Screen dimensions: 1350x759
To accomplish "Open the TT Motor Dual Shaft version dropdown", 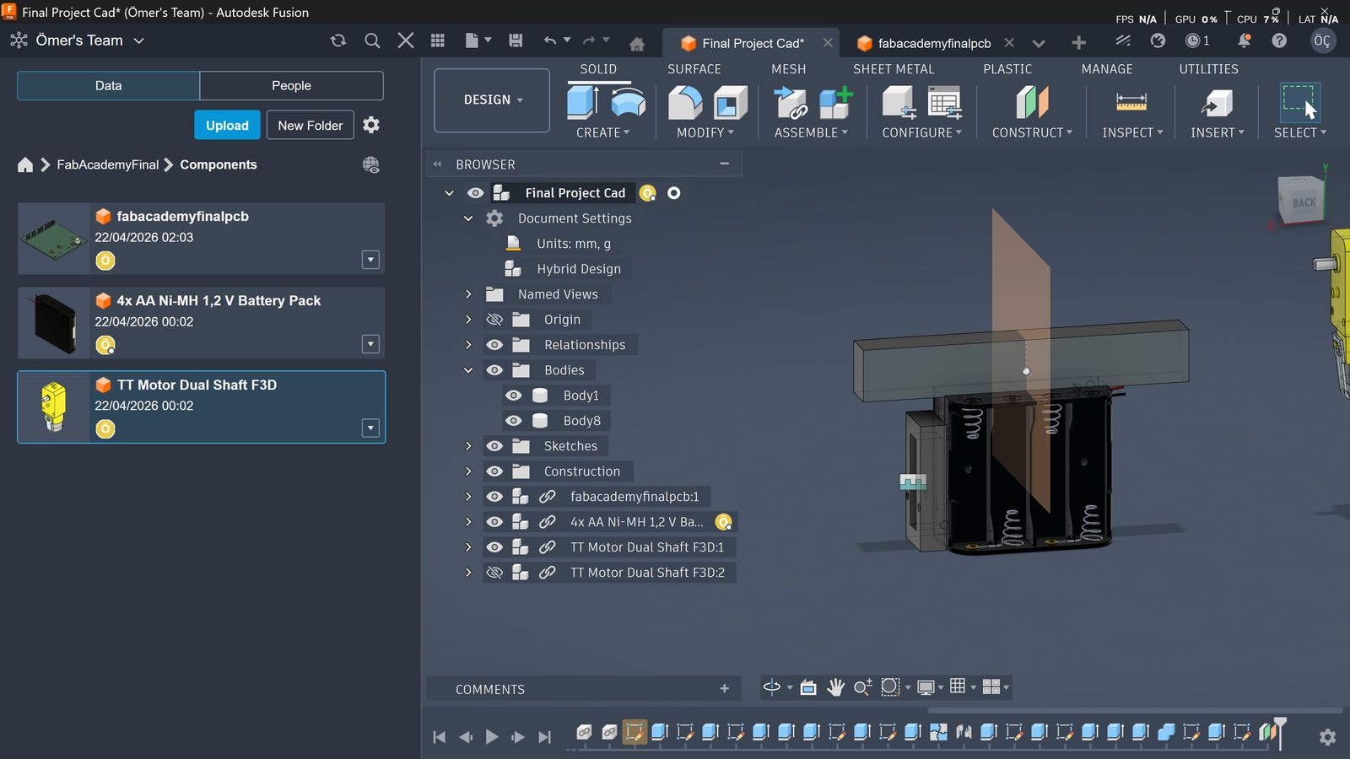I will [370, 428].
